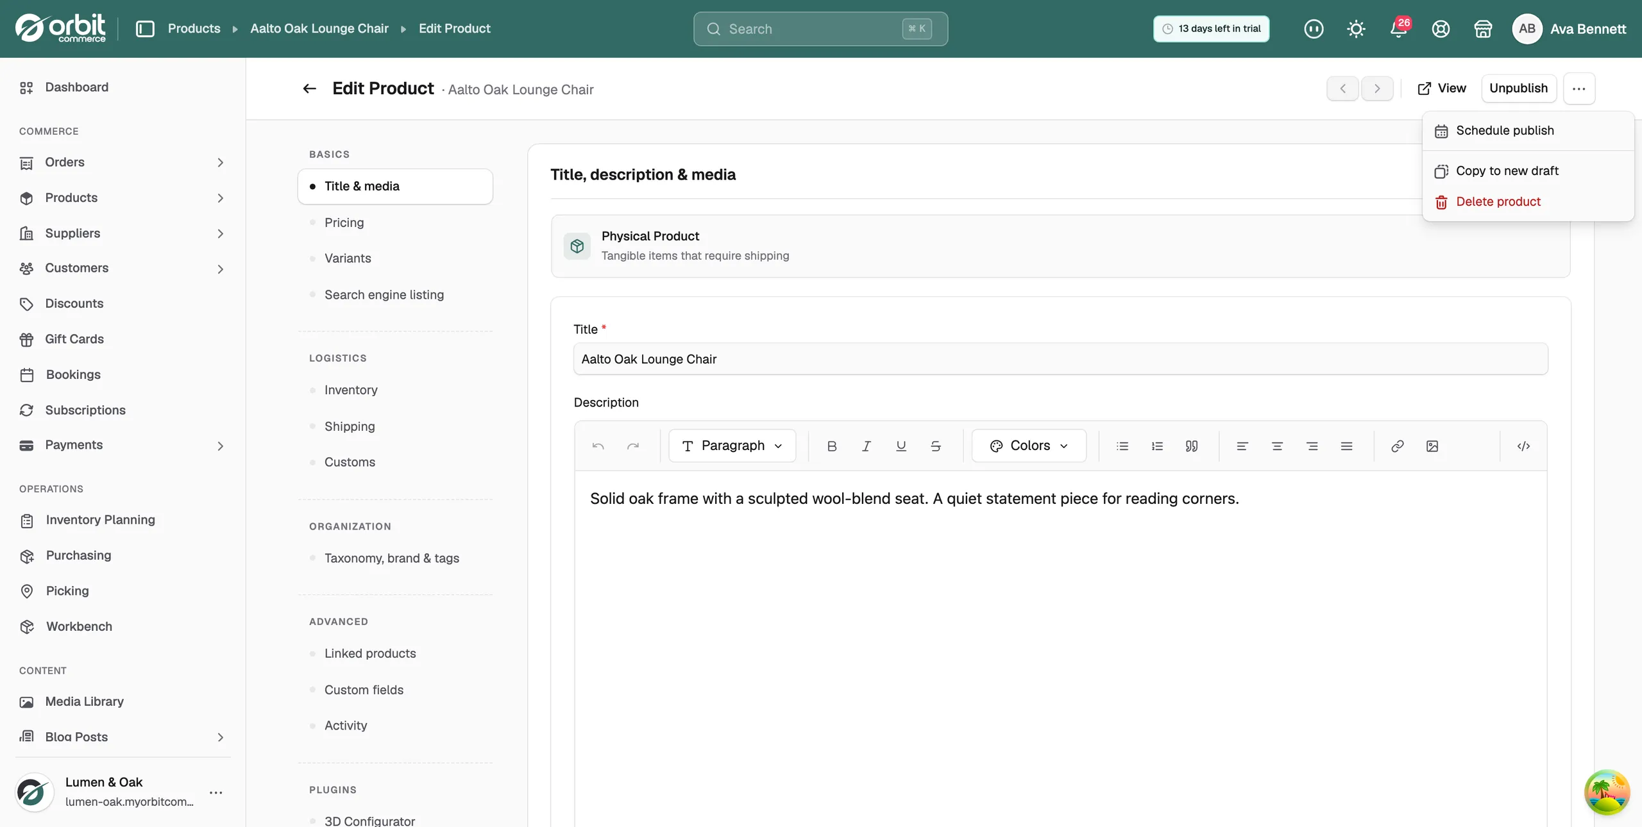Open notifications bell with 26 badge
The width and height of the screenshot is (1642, 827).
tap(1399, 29)
